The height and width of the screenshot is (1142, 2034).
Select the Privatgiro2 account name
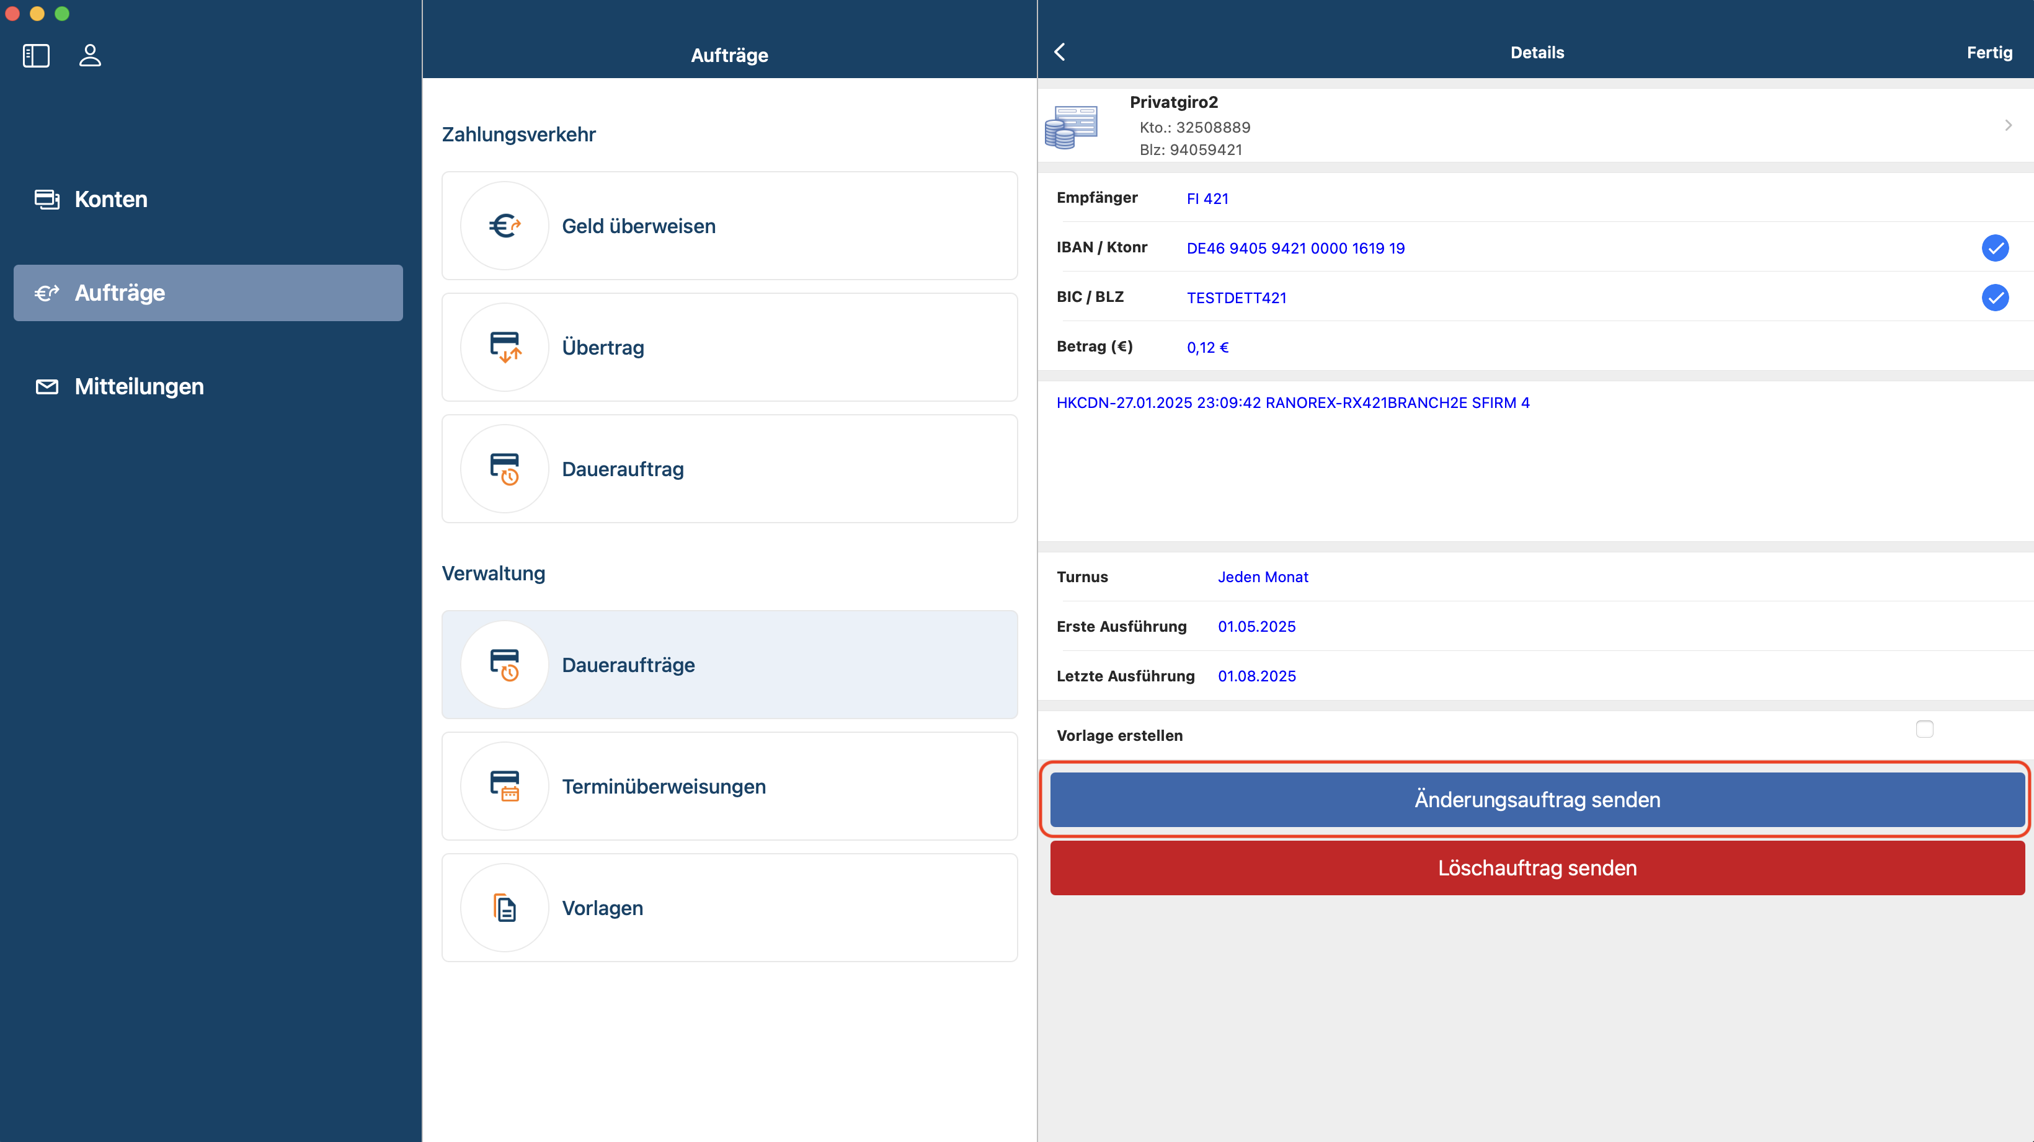point(1173,102)
